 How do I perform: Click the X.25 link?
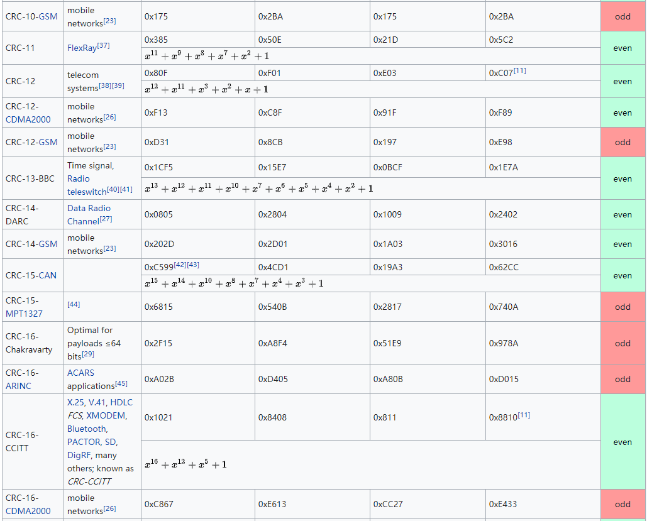[x=76, y=402]
